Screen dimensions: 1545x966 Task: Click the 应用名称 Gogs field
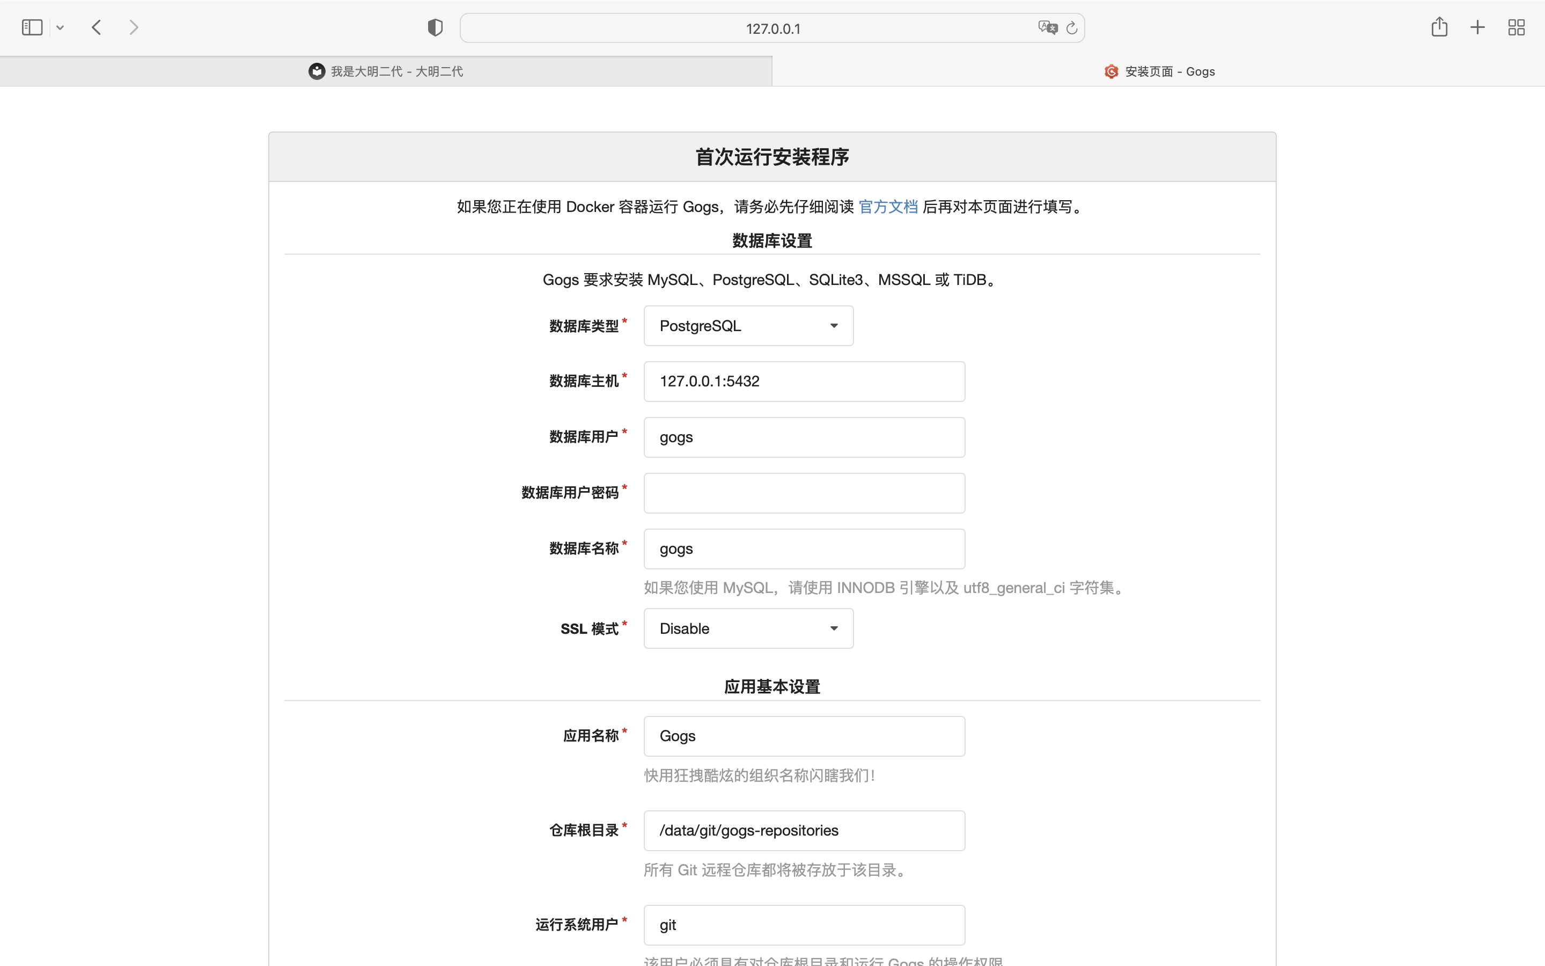(804, 736)
